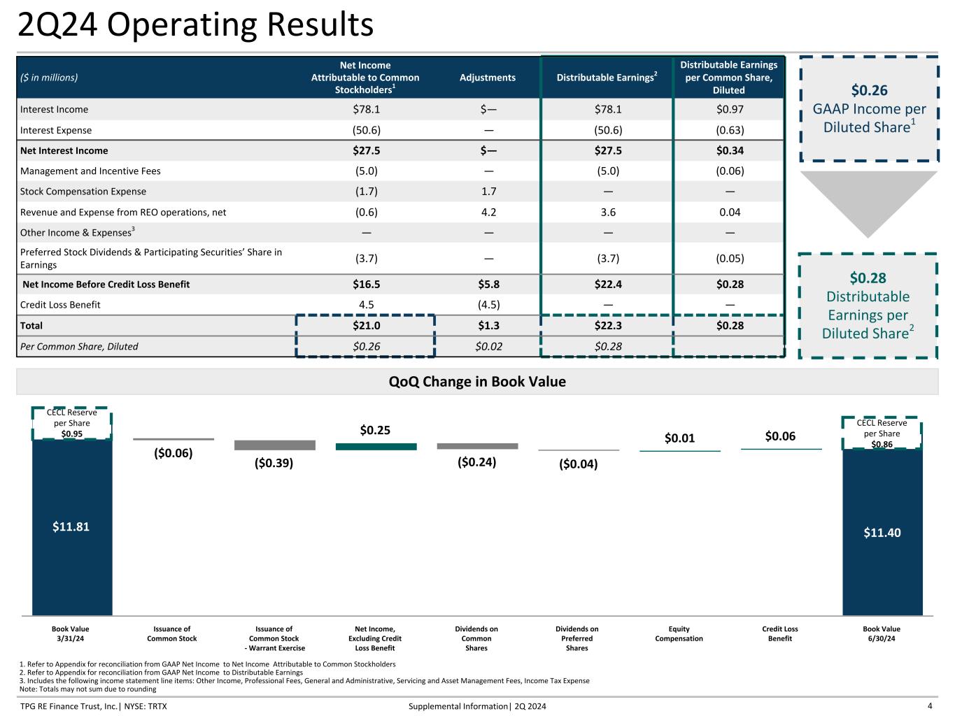The height and width of the screenshot is (716, 955).
Task: Click the Equity Compensation axis label
Action: 679,633
